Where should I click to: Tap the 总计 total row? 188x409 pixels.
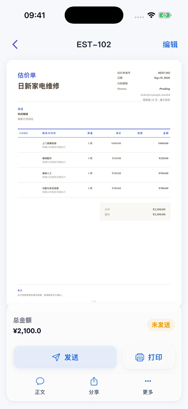pyautogui.click(x=135, y=214)
